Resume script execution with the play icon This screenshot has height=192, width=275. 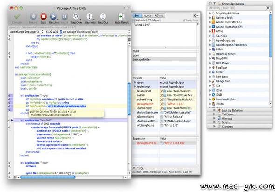[x=53, y=16]
